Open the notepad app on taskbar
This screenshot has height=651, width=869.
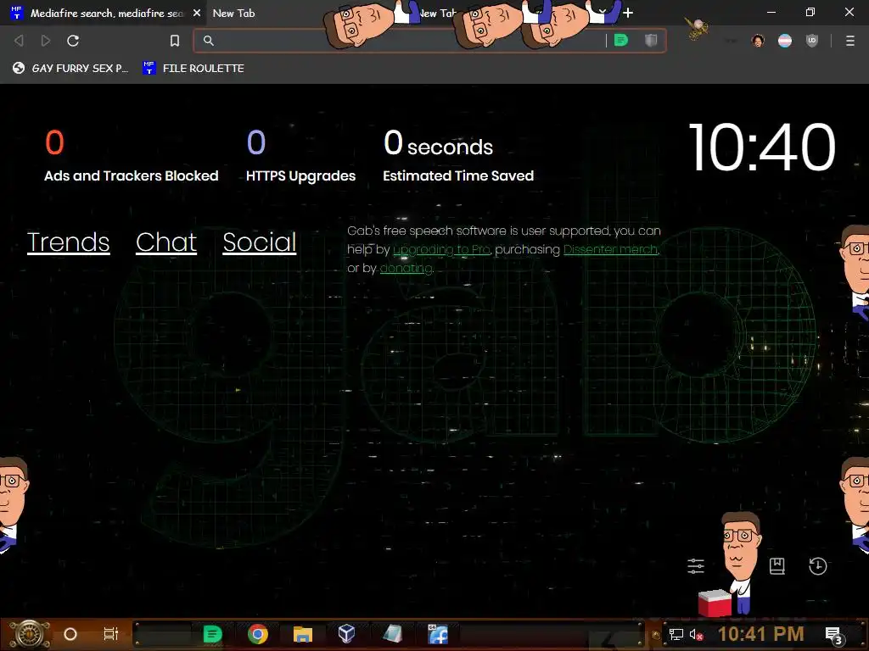(x=392, y=634)
